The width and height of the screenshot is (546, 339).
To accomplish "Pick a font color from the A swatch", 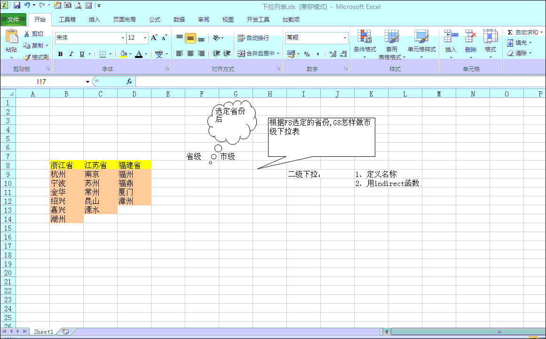I will coord(139,54).
